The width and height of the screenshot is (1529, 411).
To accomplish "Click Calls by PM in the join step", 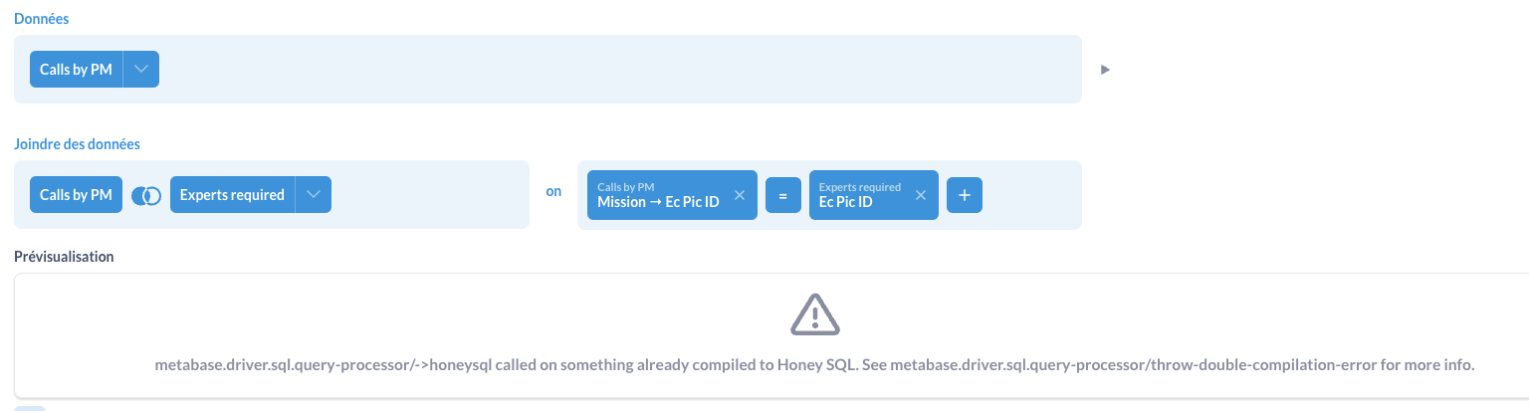I will (76, 195).
